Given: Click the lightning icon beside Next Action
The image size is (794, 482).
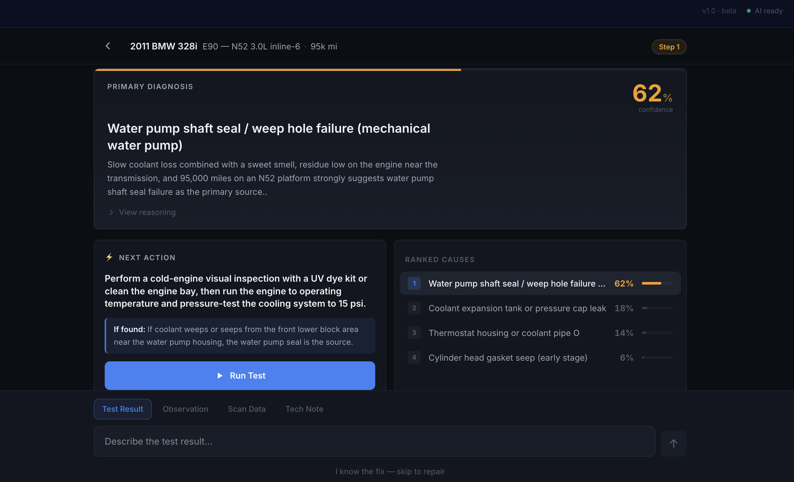Looking at the screenshot, I should [x=109, y=257].
